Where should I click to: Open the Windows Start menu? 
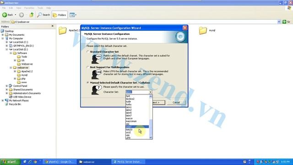(x=10, y=162)
